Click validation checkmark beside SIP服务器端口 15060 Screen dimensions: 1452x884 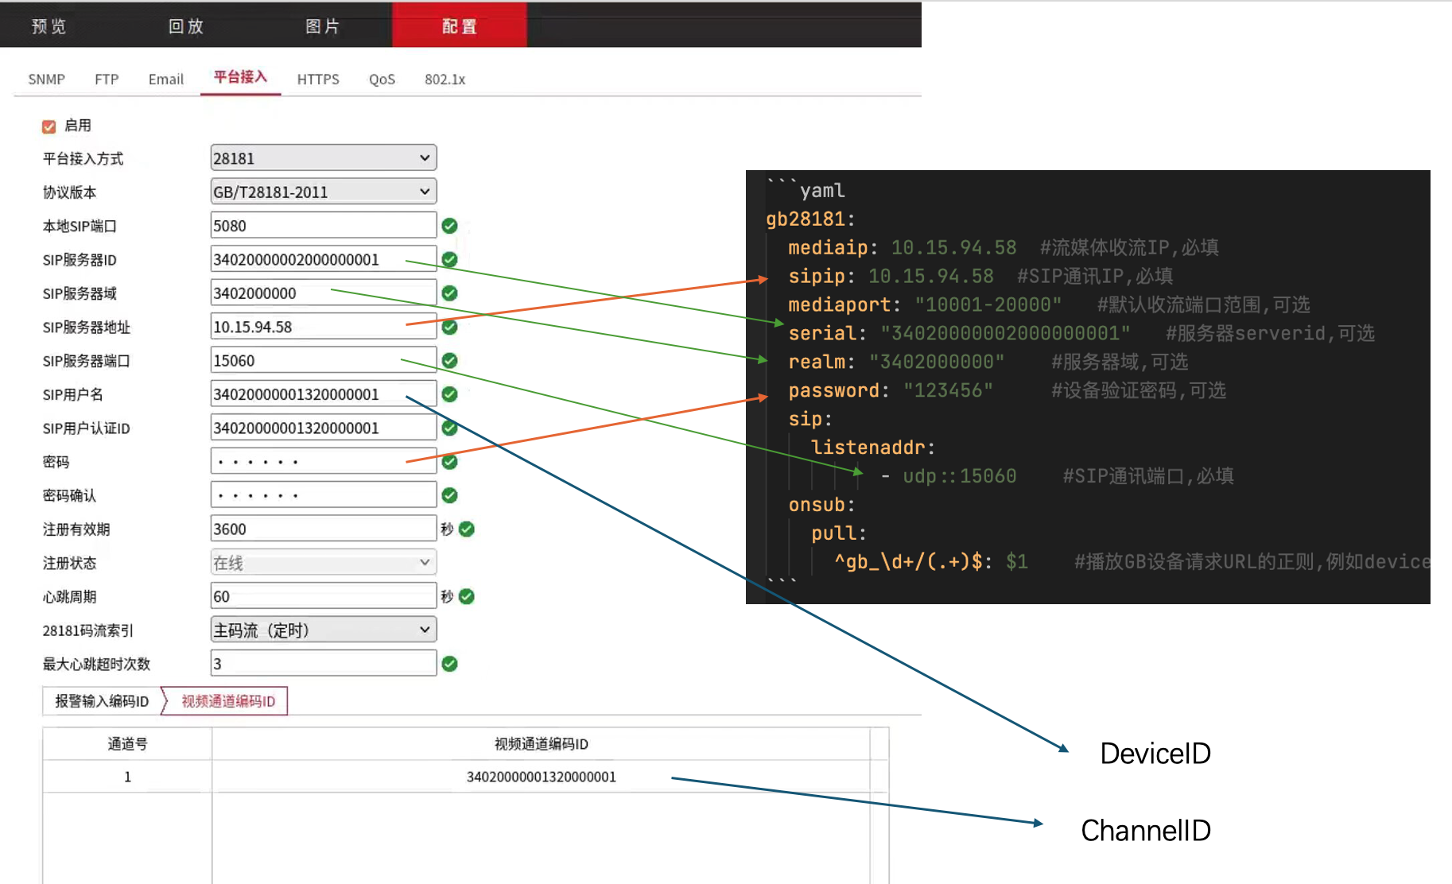click(449, 361)
